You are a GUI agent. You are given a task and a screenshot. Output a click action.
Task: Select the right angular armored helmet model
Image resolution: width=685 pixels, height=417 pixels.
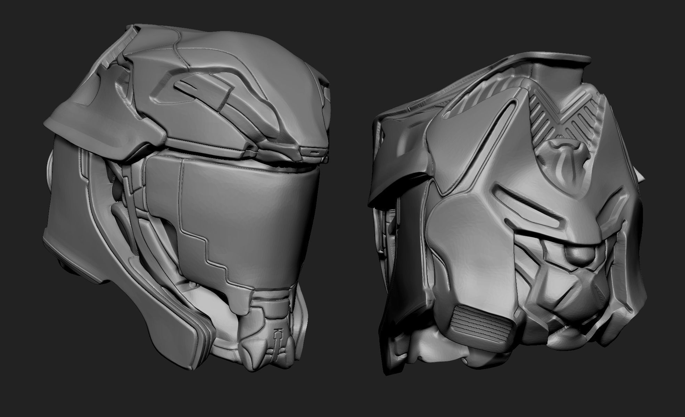[507, 214]
